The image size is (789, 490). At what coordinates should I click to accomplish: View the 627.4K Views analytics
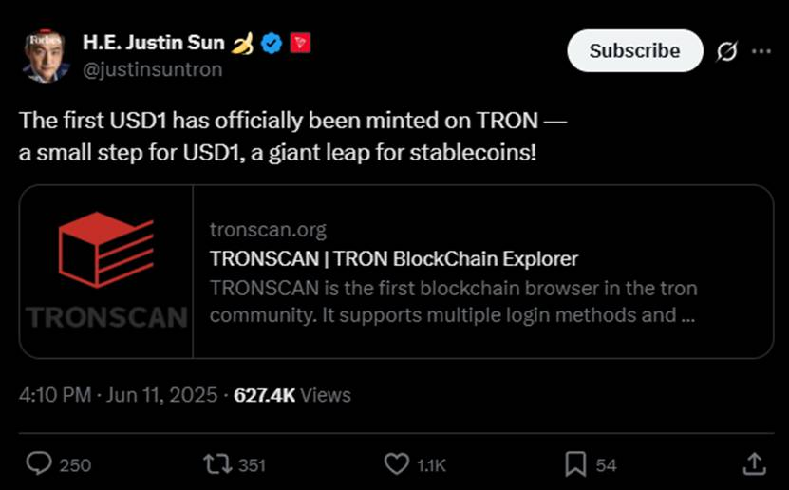click(x=292, y=395)
